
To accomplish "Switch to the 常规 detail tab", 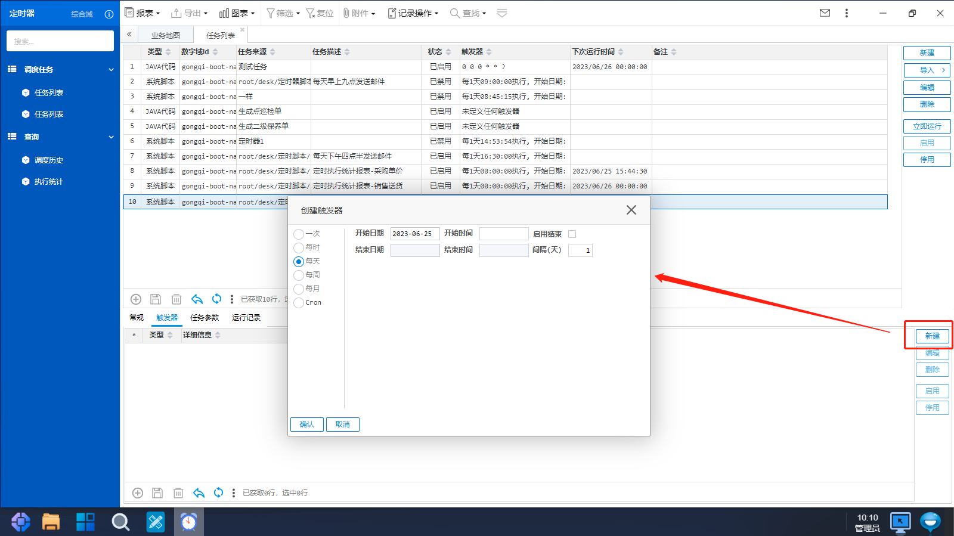I will click(137, 317).
